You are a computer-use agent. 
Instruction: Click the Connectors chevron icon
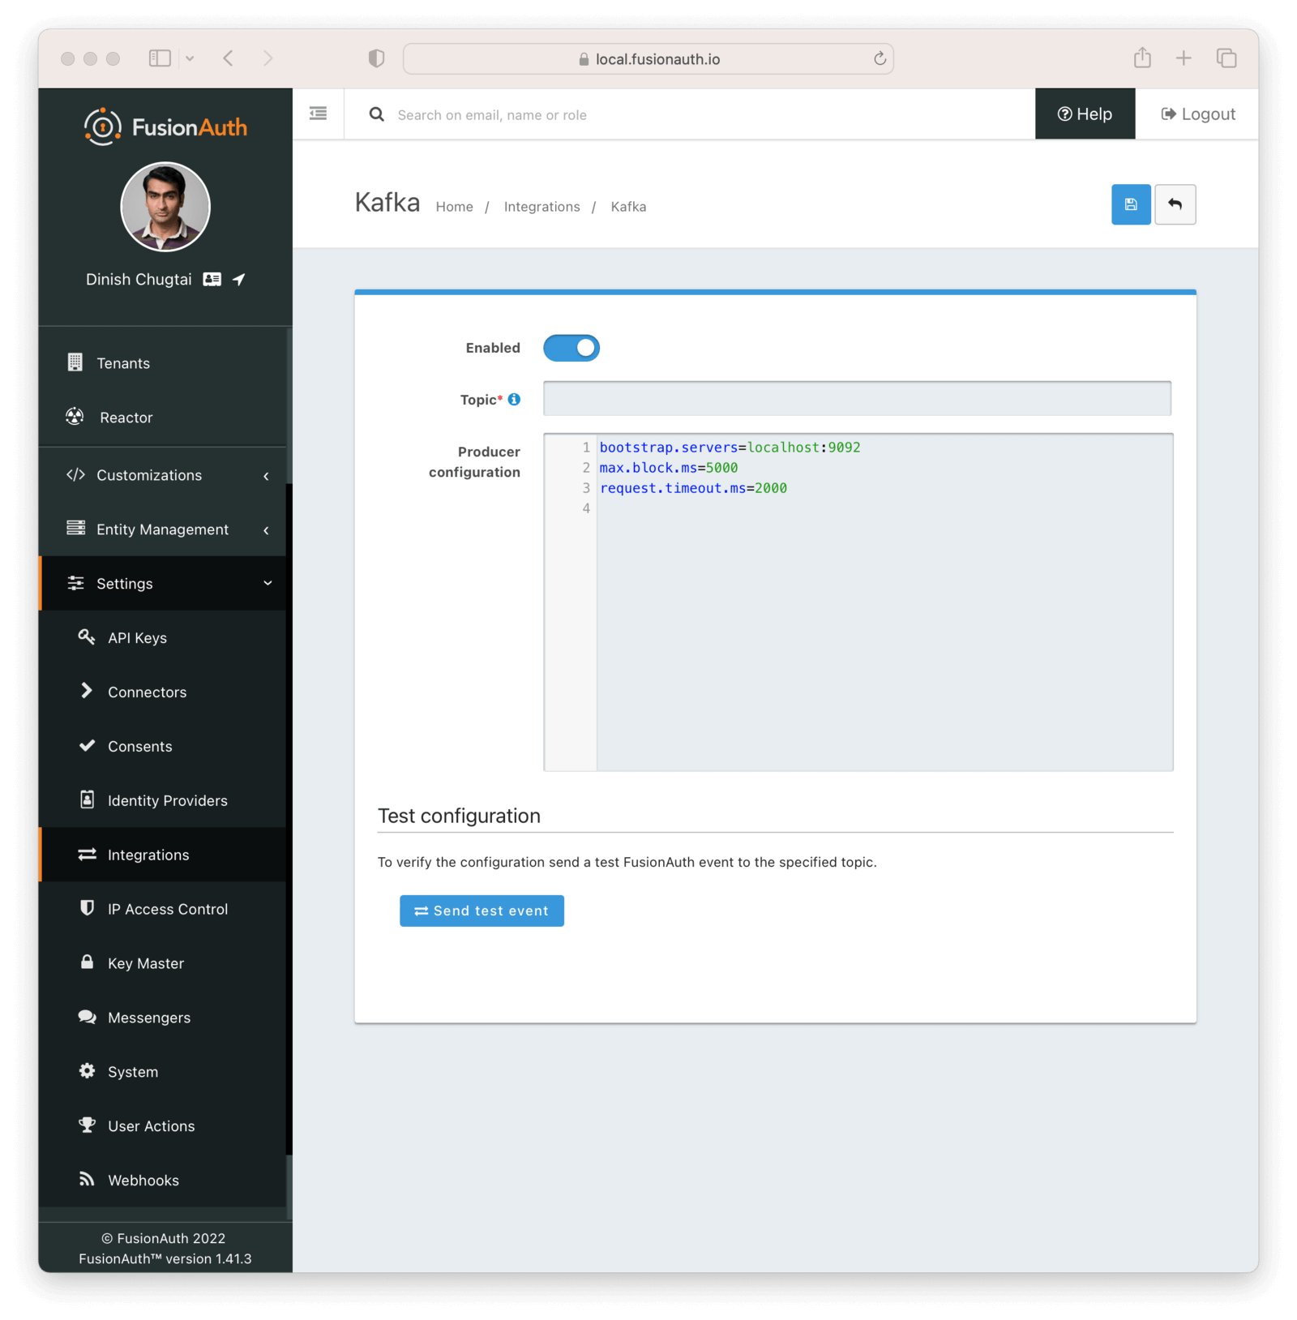click(87, 691)
